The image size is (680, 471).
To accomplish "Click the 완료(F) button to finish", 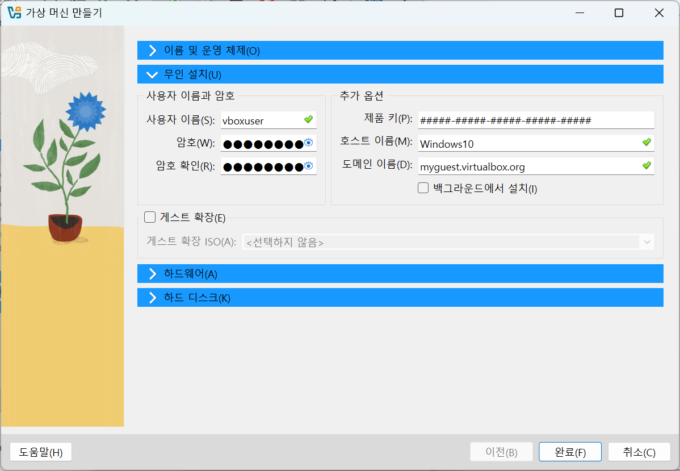I will (570, 452).
